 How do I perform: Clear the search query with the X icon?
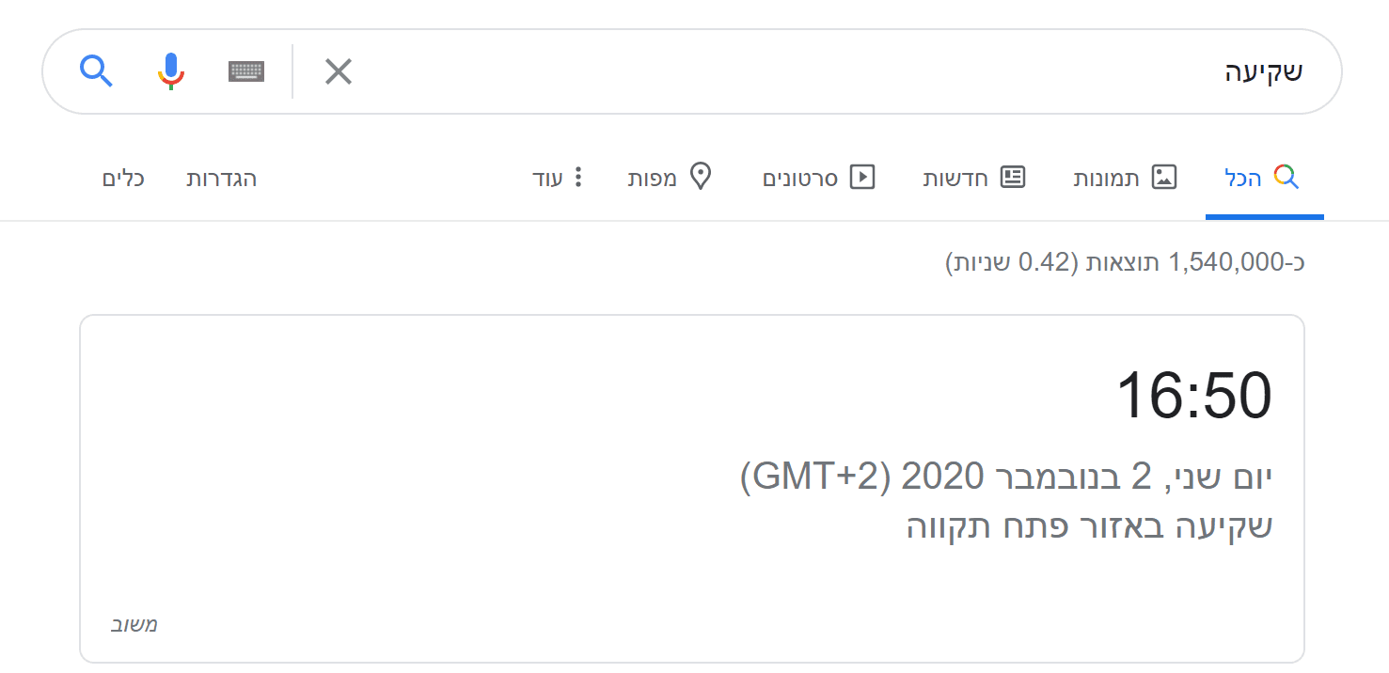(x=338, y=70)
